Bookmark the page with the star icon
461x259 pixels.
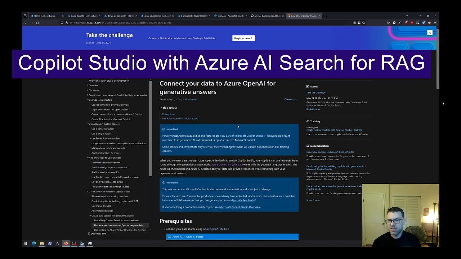(x=364, y=23)
